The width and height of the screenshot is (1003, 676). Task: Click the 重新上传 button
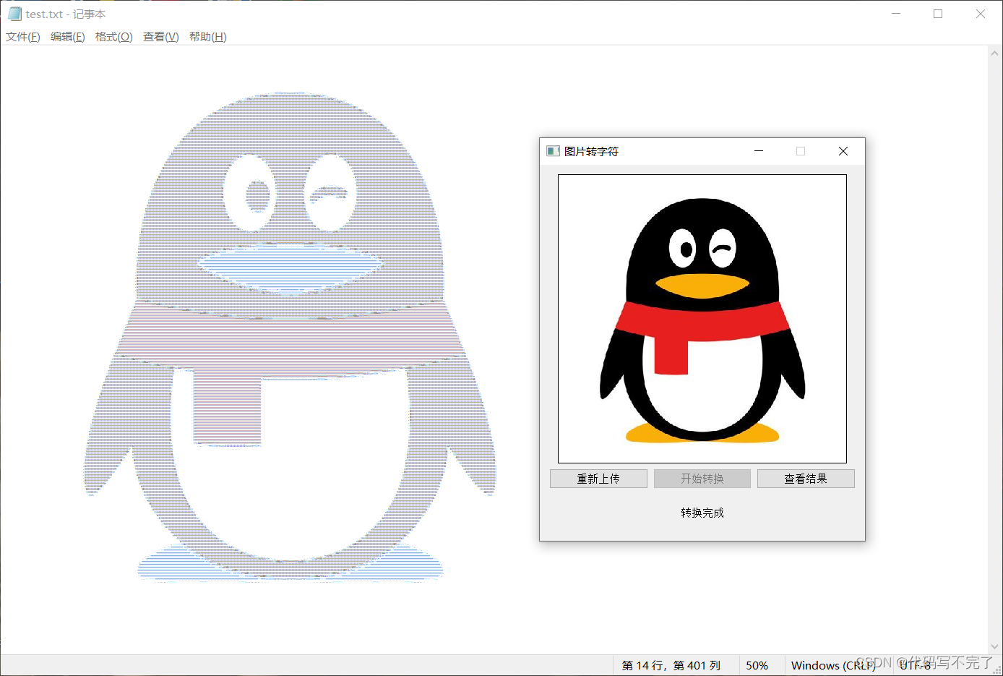point(598,479)
